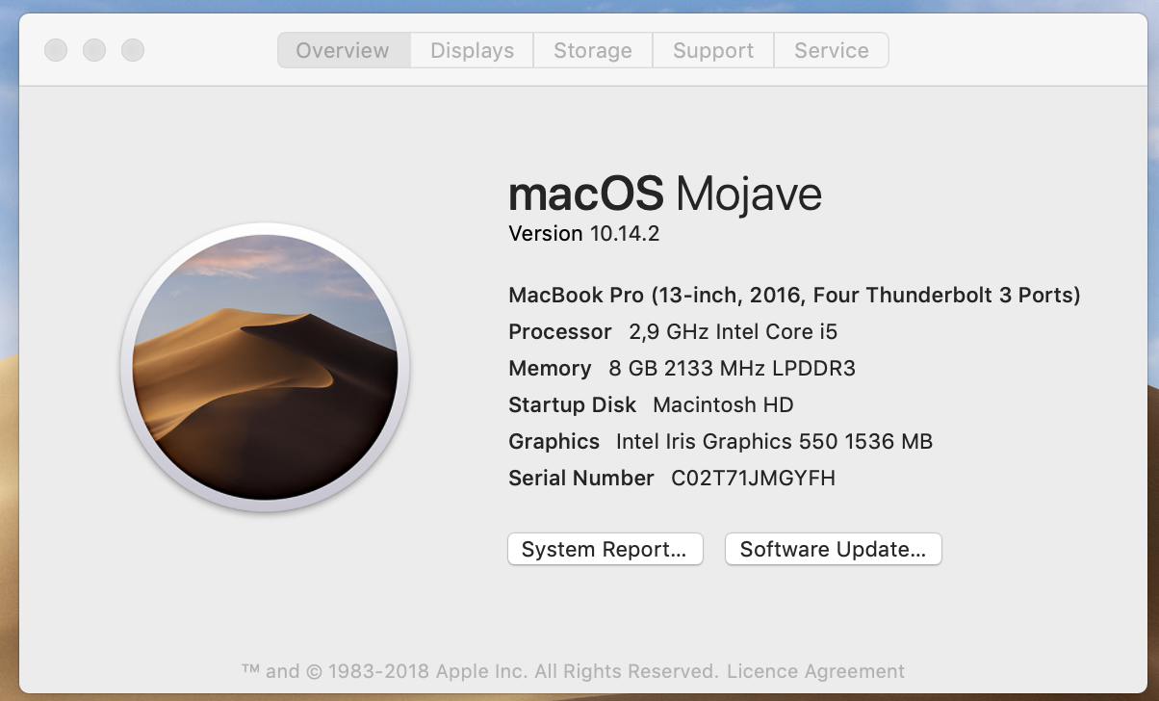Select the Support tab

pyautogui.click(x=712, y=50)
